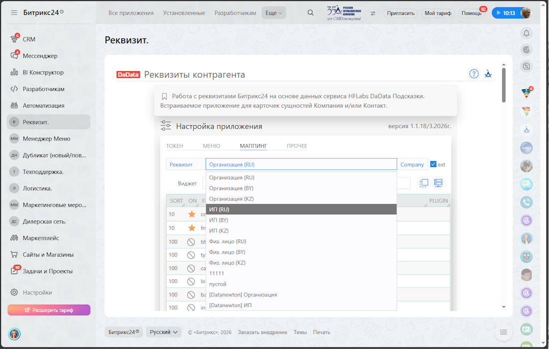Click the Заказать внедрение link
Image resolution: width=549 pixels, height=349 pixels.
[x=262, y=332]
